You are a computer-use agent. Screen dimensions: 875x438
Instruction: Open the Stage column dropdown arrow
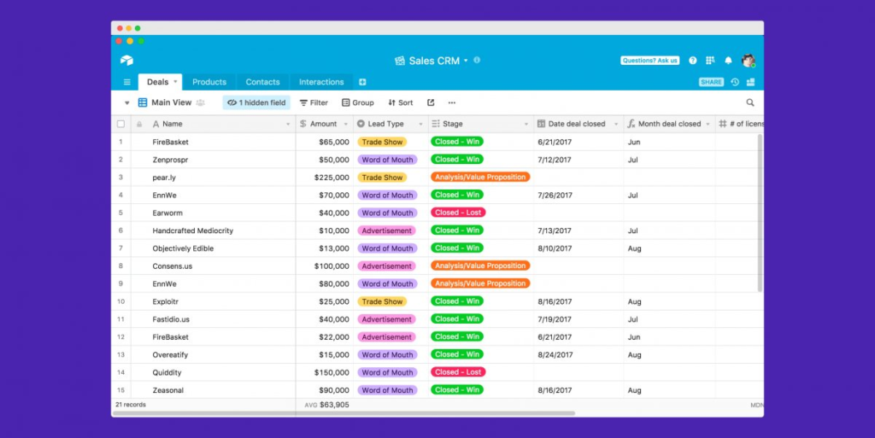click(x=526, y=125)
